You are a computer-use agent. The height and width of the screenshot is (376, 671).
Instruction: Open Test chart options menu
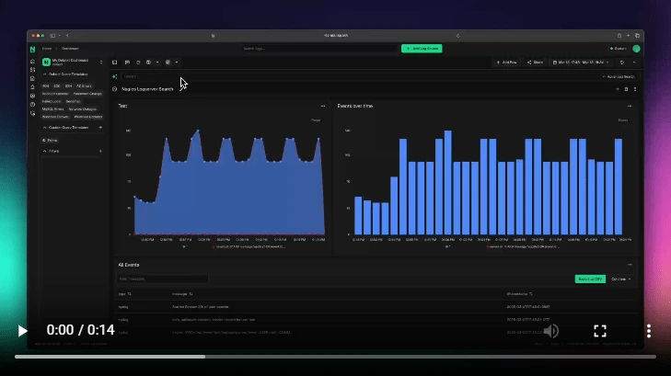tap(322, 107)
